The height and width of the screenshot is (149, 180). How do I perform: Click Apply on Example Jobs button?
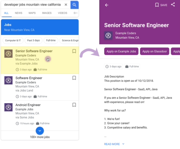coord(121,51)
